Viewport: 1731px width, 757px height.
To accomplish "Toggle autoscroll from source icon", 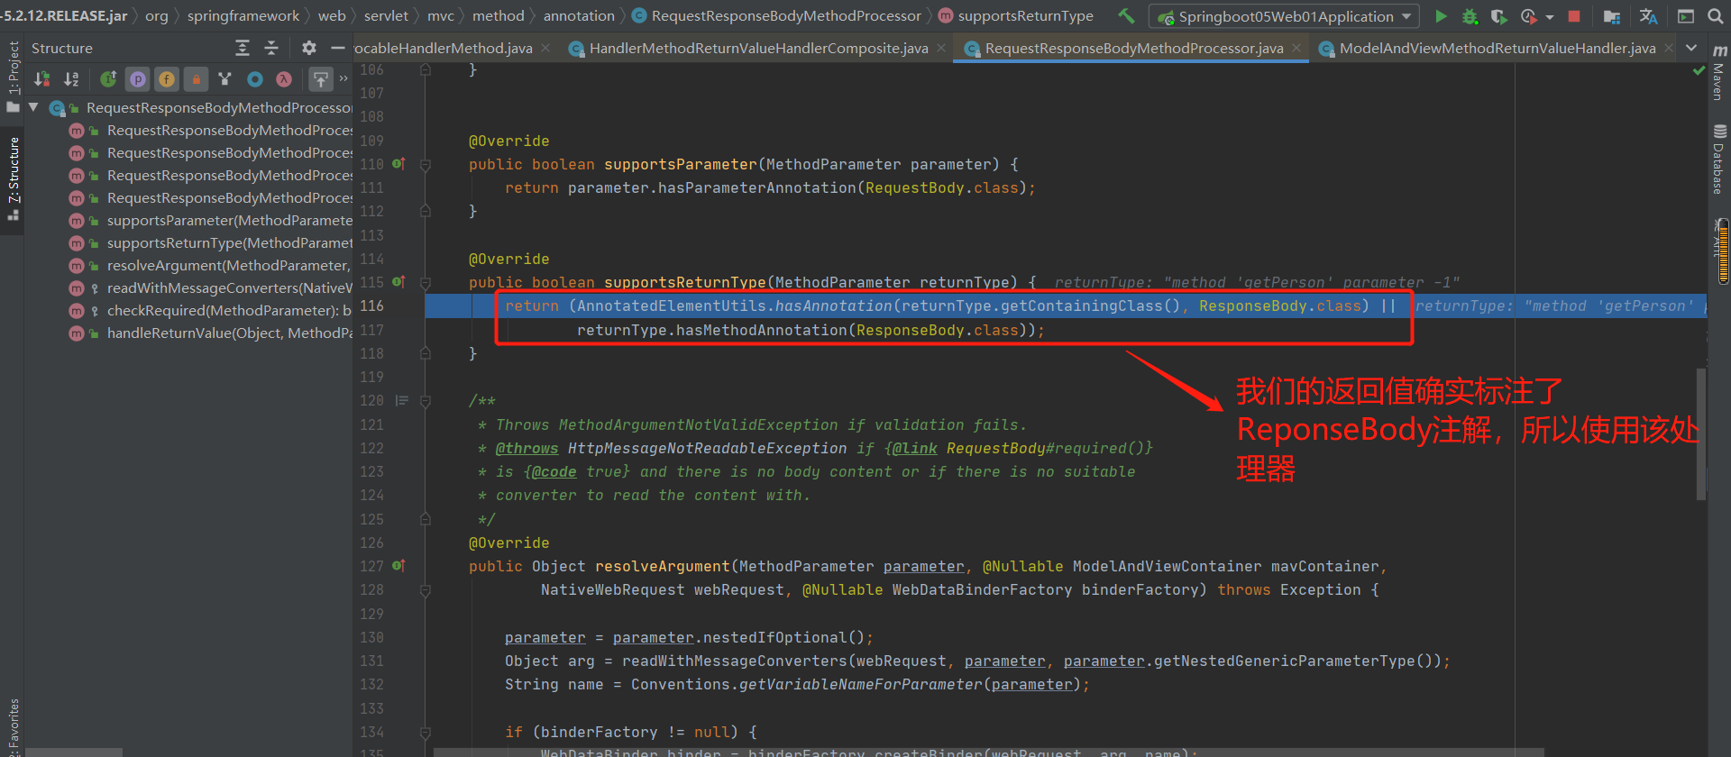I will (x=320, y=79).
